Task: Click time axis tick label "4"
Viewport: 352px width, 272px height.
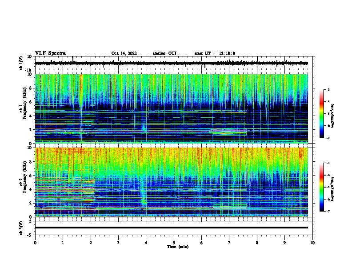Action: (146, 243)
